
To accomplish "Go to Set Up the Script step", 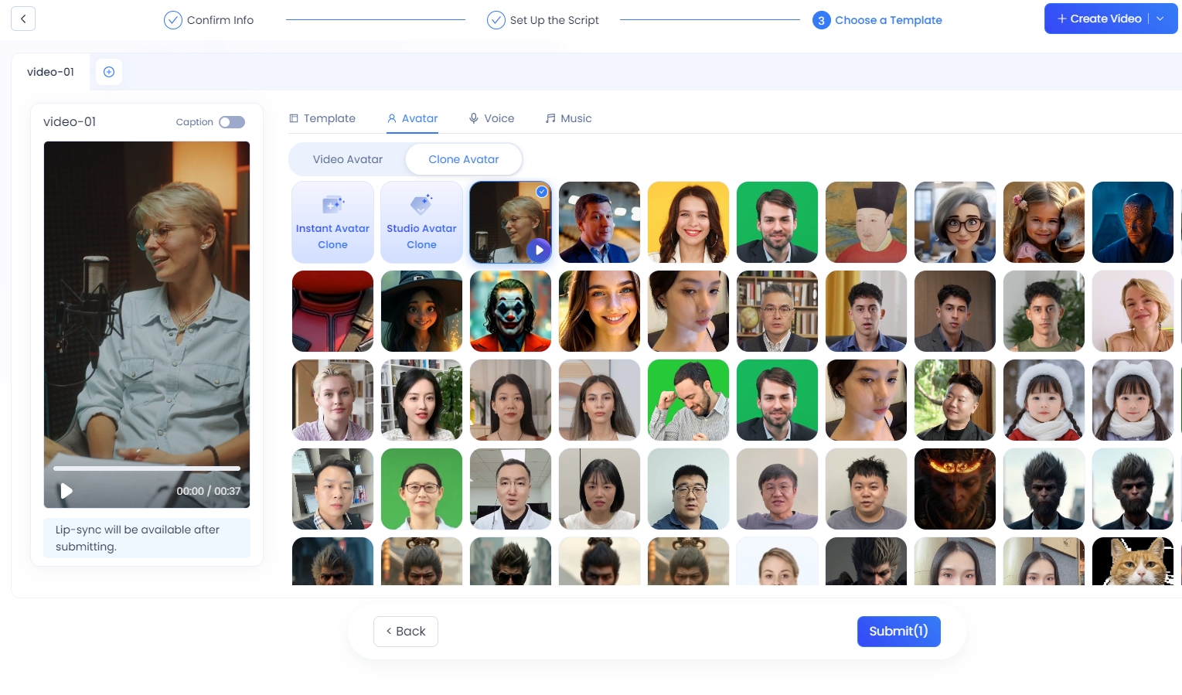I will click(543, 20).
